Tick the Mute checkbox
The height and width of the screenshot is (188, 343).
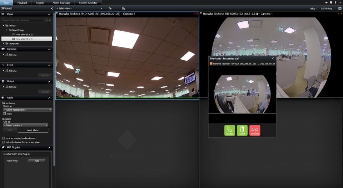tap(4, 113)
